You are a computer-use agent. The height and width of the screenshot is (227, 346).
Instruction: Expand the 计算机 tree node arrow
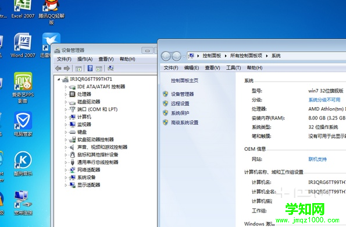click(66, 117)
